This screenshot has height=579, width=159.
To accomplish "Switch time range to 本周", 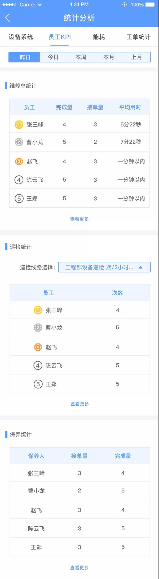I will [x=81, y=57].
